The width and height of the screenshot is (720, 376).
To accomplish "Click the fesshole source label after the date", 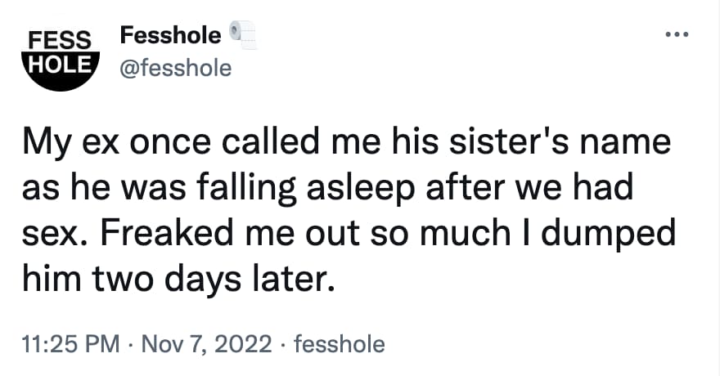I will tap(338, 344).
